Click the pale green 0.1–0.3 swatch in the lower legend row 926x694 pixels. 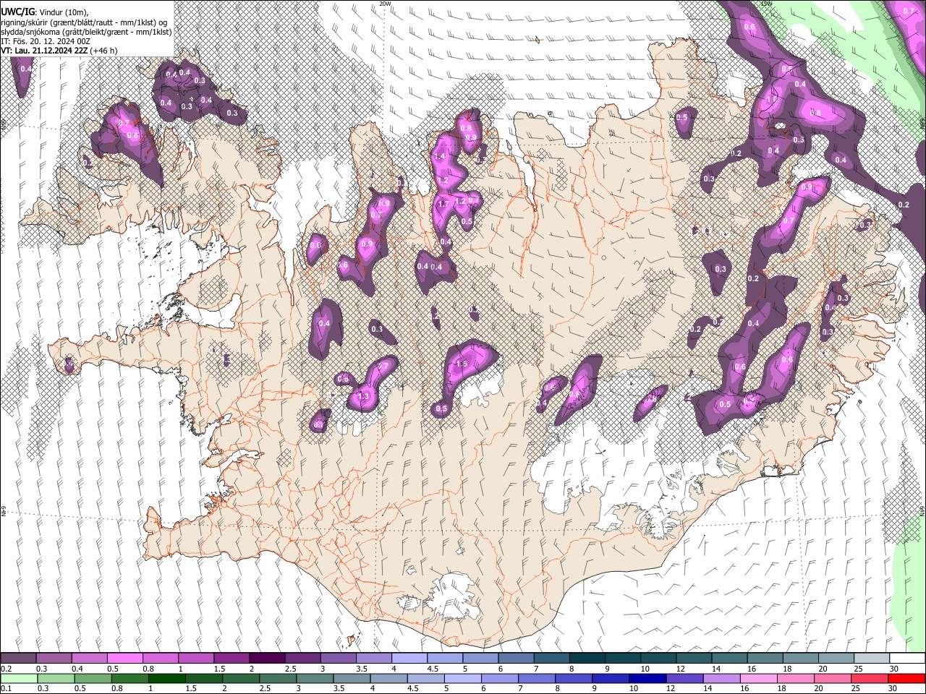click(18, 678)
